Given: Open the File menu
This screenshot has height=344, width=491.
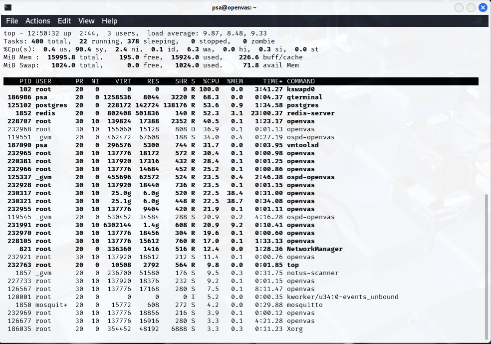Looking at the screenshot, I should point(12,21).
